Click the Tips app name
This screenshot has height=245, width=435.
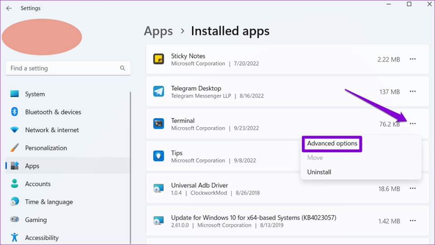tap(177, 153)
